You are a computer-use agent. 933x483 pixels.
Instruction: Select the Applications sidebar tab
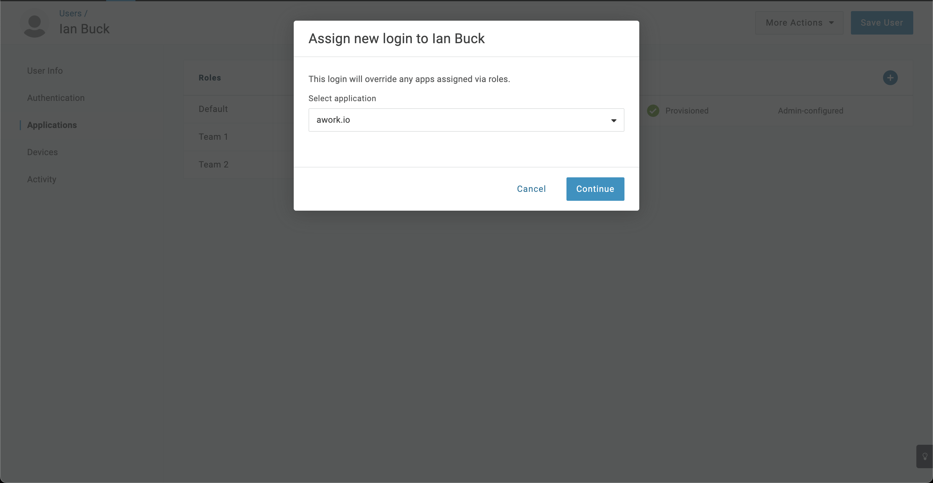(x=52, y=125)
